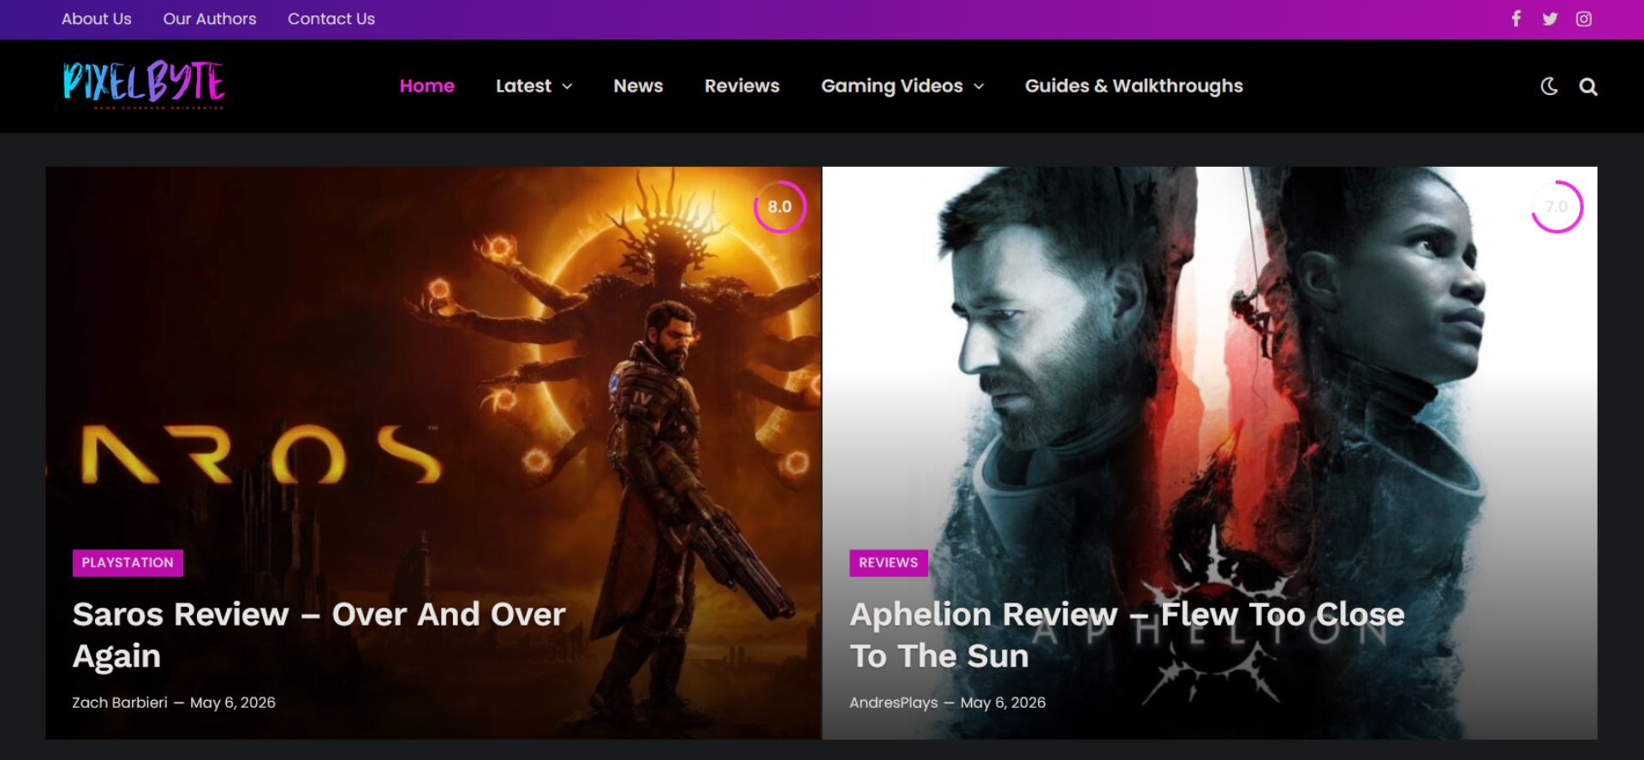Open the PixelByte Twitter icon
Image resolution: width=1644 pixels, height=760 pixels.
tap(1550, 19)
